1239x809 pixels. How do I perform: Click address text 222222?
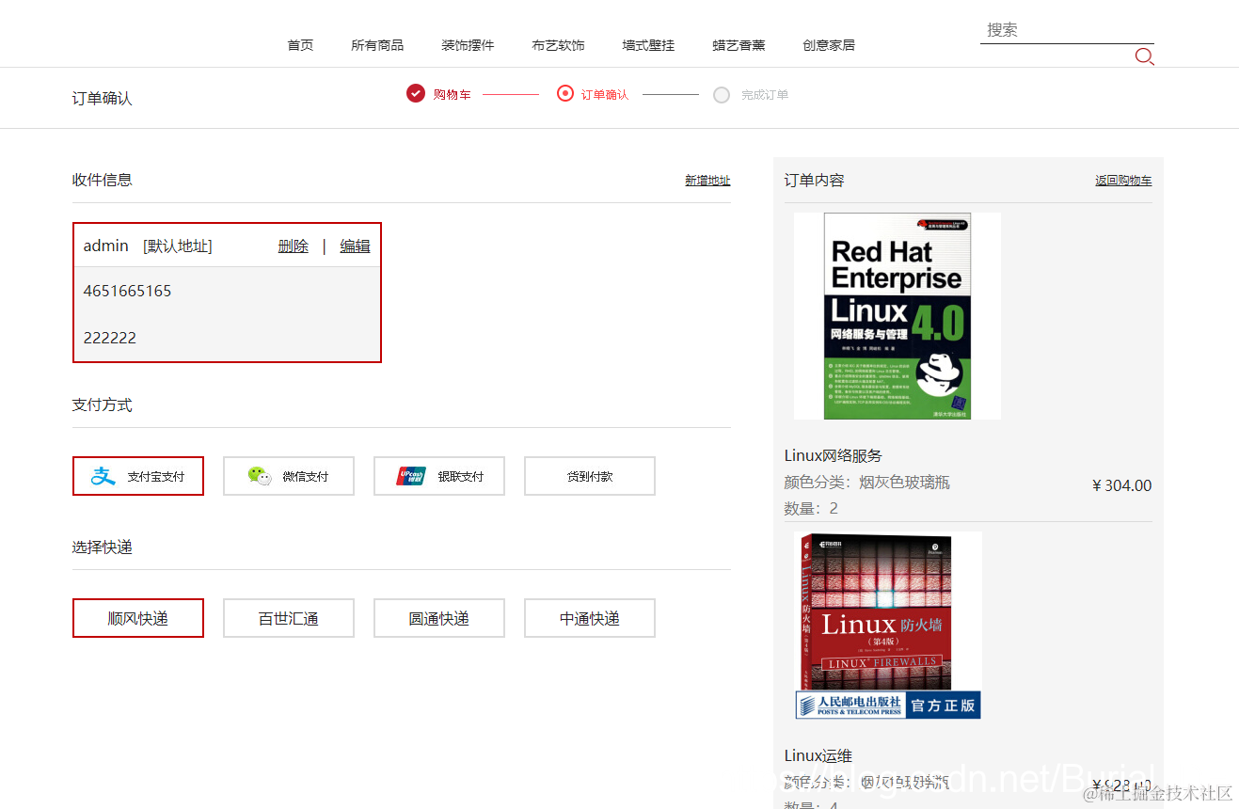(x=110, y=338)
